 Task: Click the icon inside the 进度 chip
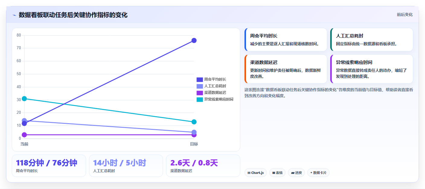click(x=292, y=173)
